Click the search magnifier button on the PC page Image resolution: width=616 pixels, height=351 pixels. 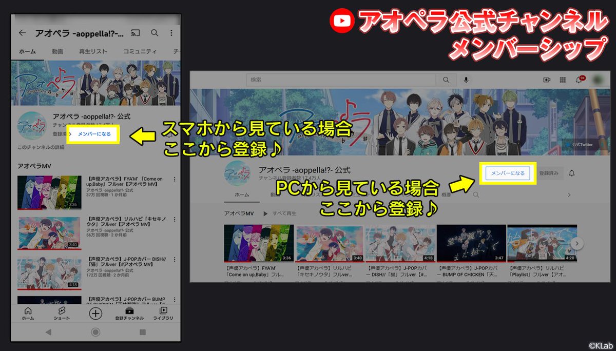point(446,80)
